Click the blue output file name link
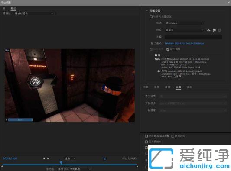Screen dimensions: 231x171 (184, 43)
